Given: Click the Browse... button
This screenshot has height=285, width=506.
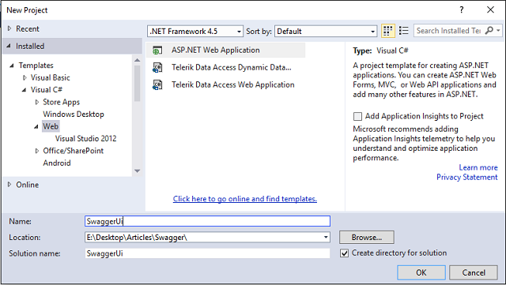Looking at the screenshot, I should click(367, 238).
